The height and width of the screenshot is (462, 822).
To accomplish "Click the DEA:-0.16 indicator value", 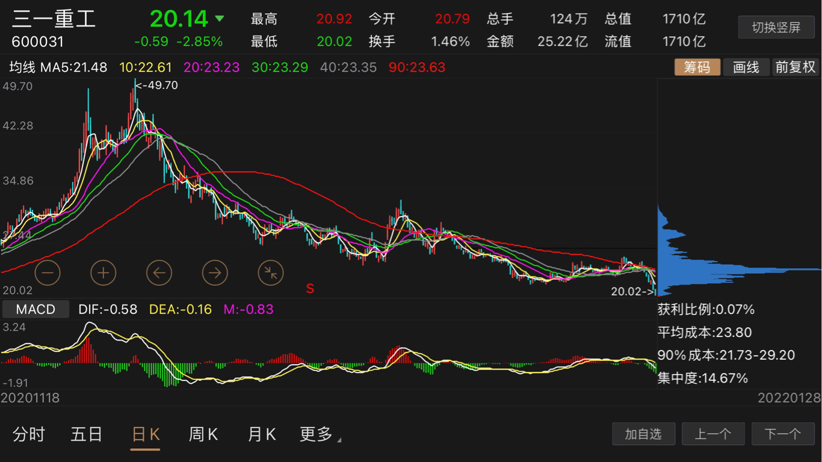I will pyautogui.click(x=181, y=309).
